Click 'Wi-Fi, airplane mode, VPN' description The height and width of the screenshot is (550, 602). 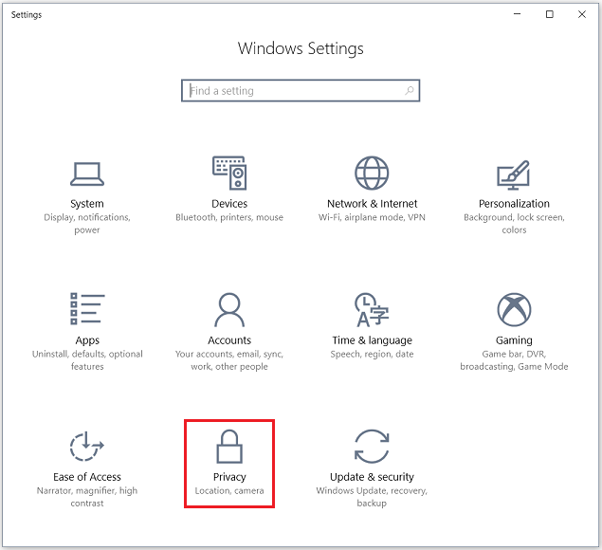coord(372,217)
